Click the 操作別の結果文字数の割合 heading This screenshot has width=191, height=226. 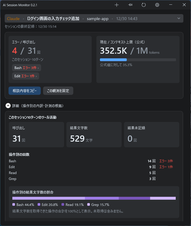[33, 192]
